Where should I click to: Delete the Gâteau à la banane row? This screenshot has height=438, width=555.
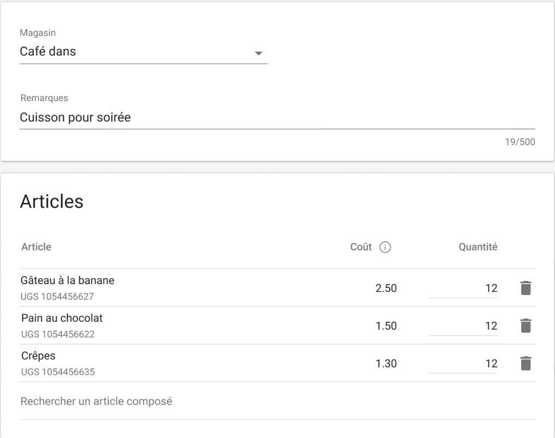tap(525, 288)
